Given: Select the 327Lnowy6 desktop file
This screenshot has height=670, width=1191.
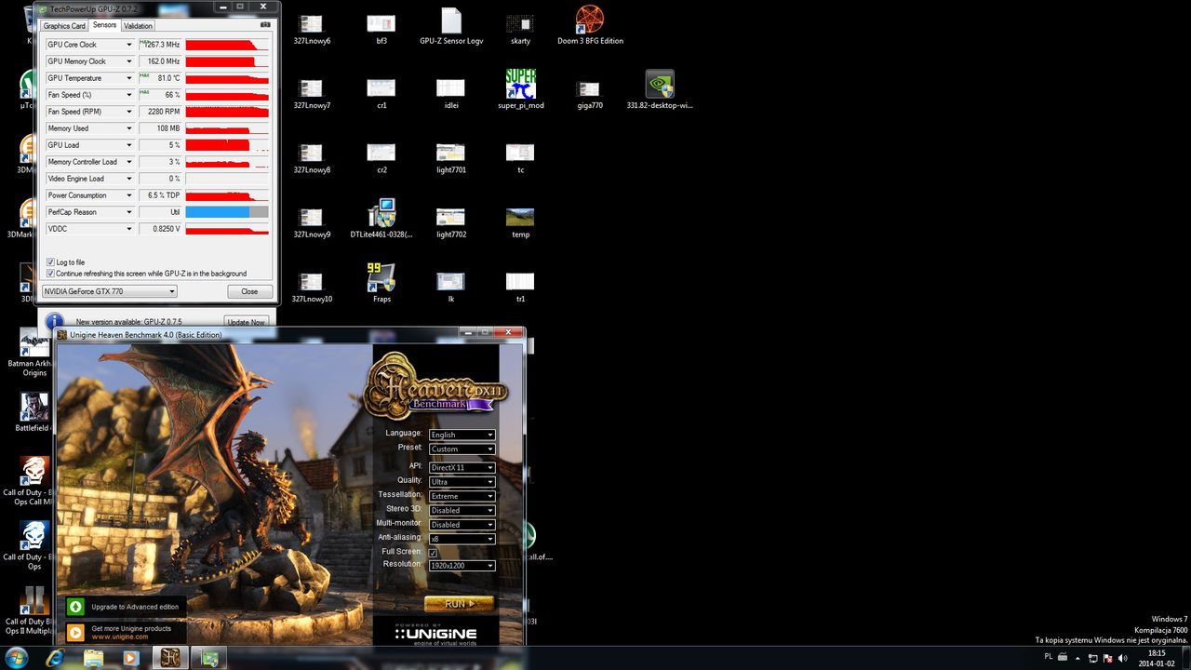Looking at the screenshot, I should point(312,29).
